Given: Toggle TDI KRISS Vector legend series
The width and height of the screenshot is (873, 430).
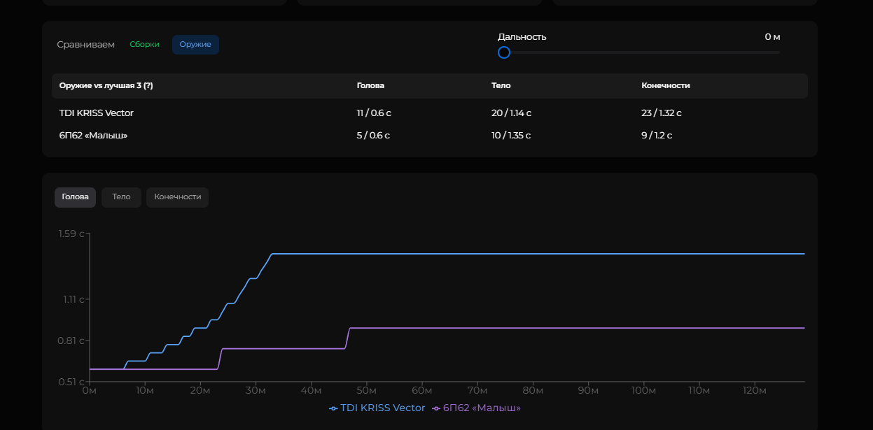Looking at the screenshot, I should [377, 408].
